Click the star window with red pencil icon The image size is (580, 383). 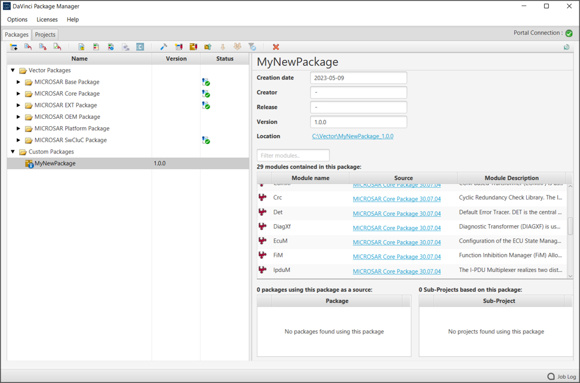pos(179,47)
